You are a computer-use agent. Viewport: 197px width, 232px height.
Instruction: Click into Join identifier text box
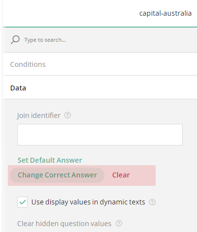(100, 135)
